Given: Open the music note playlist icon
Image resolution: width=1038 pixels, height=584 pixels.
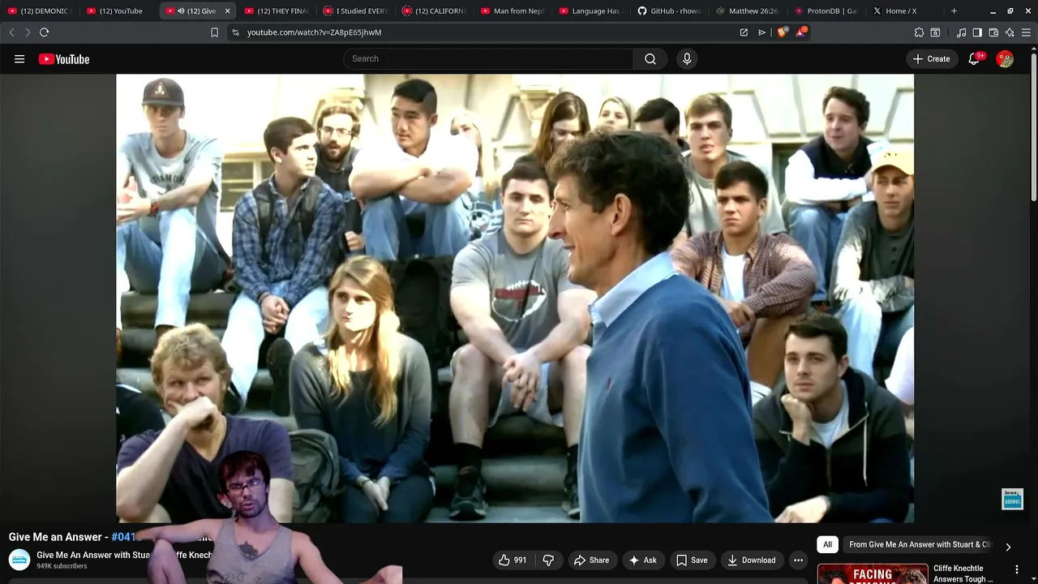Looking at the screenshot, I should pos(961,32).
